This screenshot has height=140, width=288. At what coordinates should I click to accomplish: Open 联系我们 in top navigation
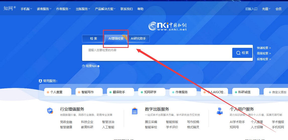click(x=127, y=9)
